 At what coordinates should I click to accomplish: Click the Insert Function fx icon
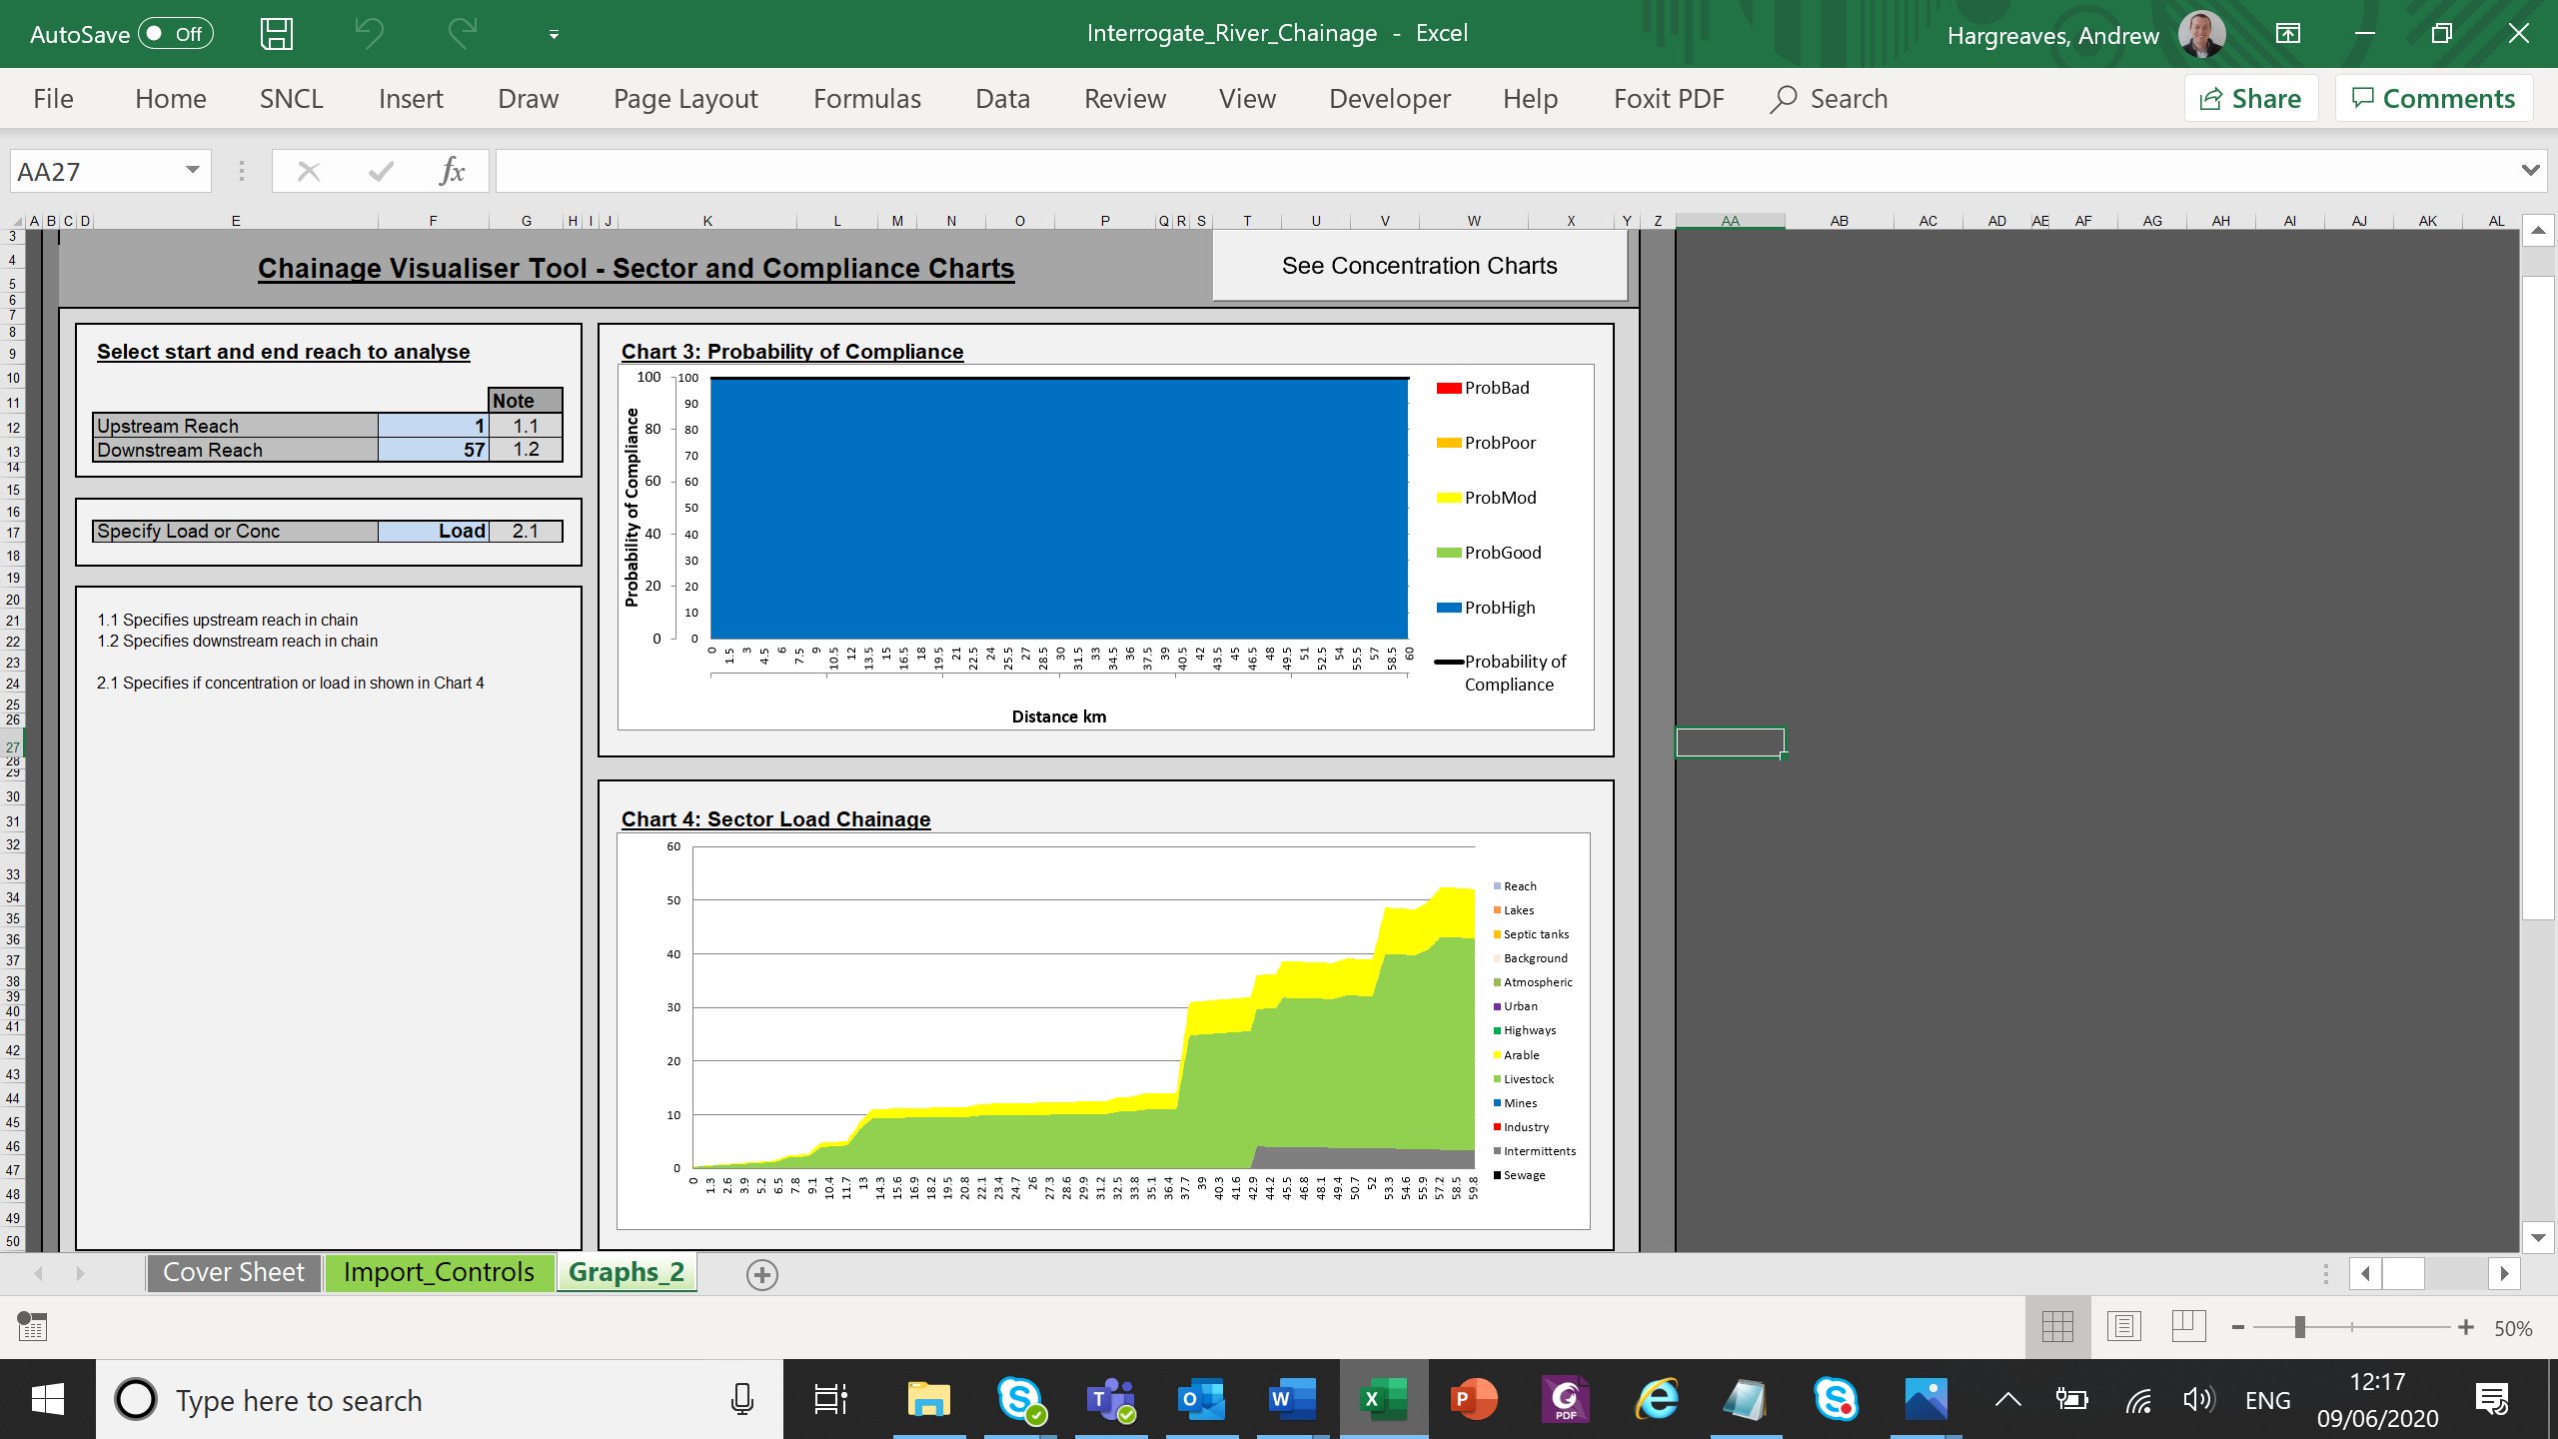[x=452, y=172]
